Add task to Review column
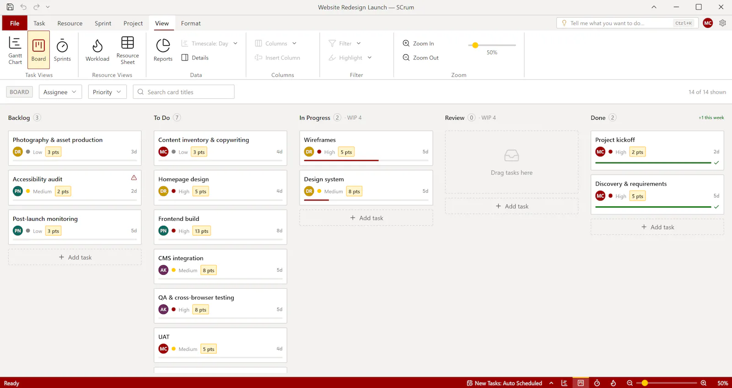 511,206
